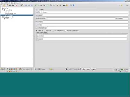The height and width of the screenshot is (97, 130).
Task: Click the Toggle enable/disable toolbar icon
Action: click(x=32, y=5)
